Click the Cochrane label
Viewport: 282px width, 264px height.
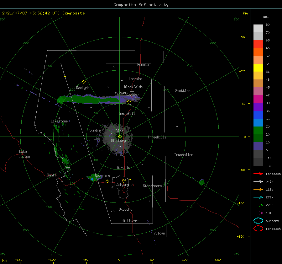102,175
